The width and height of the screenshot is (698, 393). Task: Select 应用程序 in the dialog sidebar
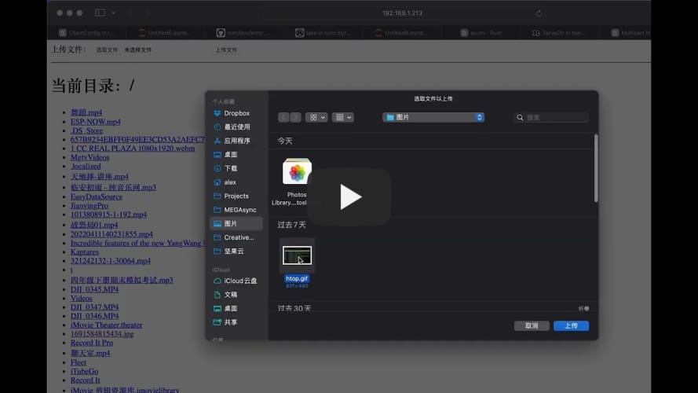(x=236, y=141)
